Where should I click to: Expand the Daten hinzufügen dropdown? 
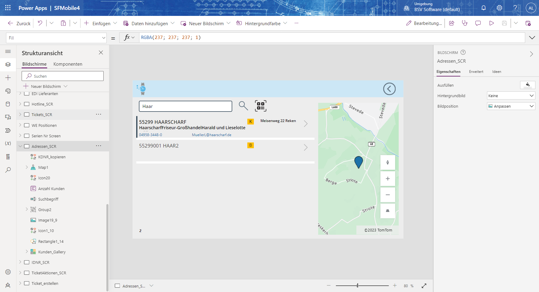173,23
